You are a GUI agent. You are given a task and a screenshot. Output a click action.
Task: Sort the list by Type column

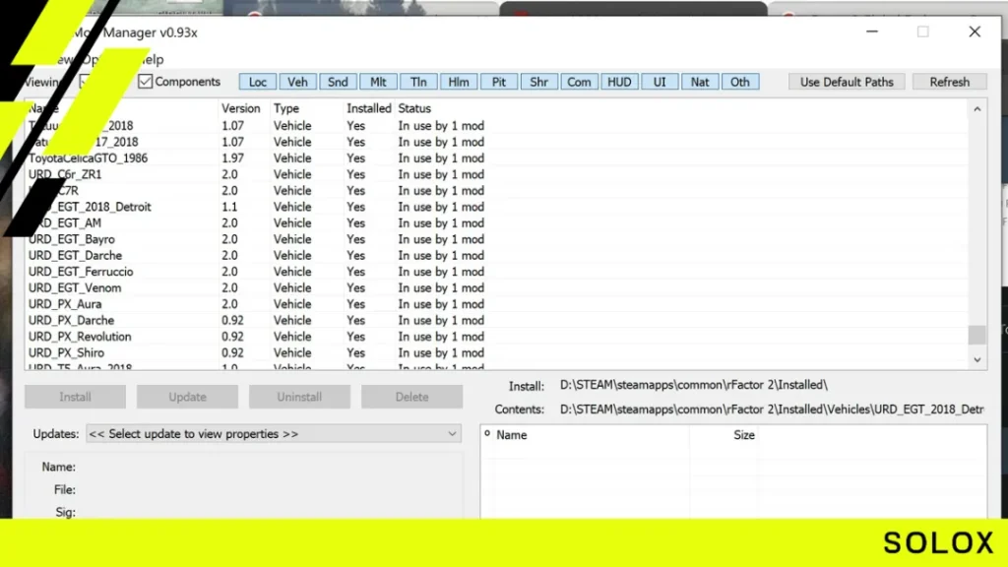[x=286, y=108]
